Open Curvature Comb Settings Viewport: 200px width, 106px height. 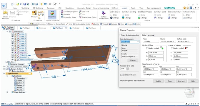point(158,18)
